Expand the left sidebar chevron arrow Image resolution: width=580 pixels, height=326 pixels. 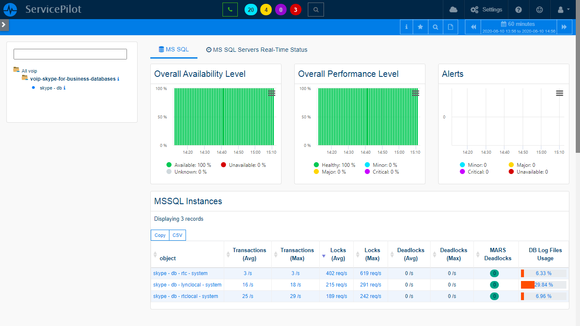pyautogui.click(x=4, y=25)
